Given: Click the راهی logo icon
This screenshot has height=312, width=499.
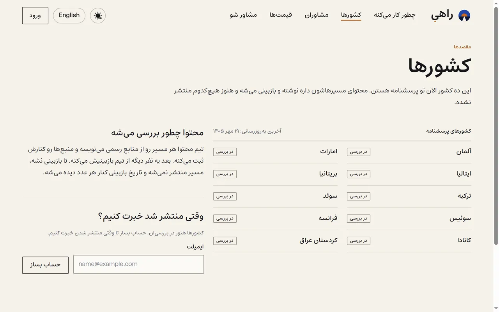Looking at the screenshot, I should [464, 16].
